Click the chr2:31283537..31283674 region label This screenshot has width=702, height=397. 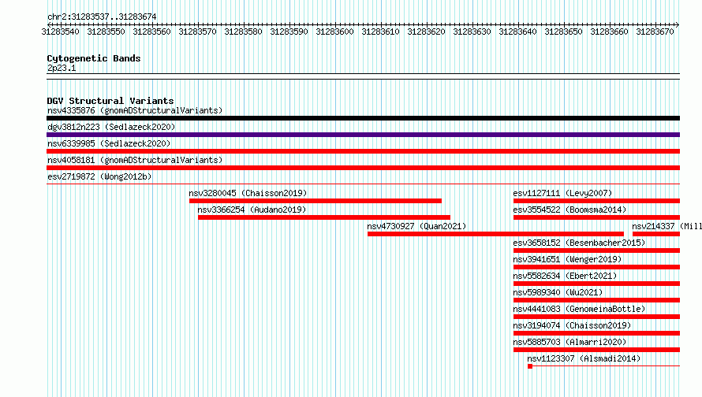tap(102, 17)
